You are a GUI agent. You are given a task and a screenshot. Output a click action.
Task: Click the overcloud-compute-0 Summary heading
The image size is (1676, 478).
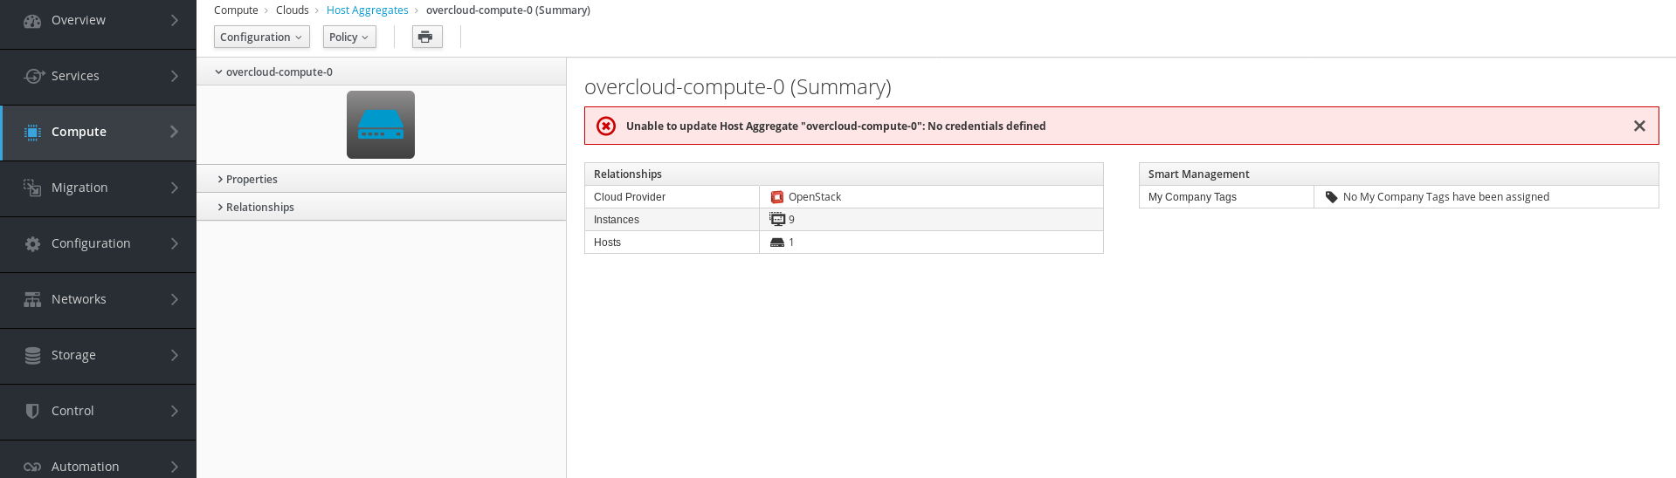(x=738, y=87)
